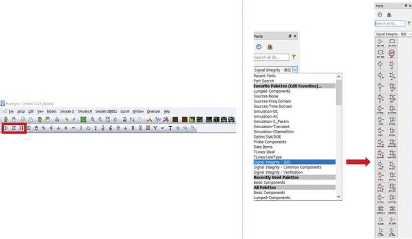This screenshot has height=239, width=412.
Task: Open the Export menu
Action: [125, 111]
